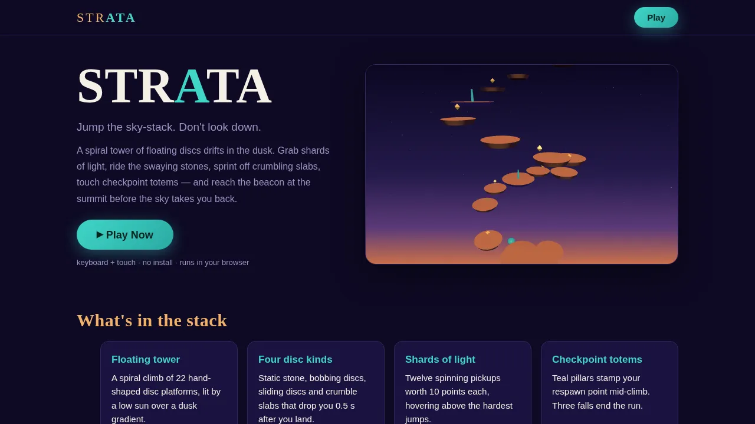Click the Play button in the top navigation
The width and height of the screenshot is (755, 424).
656,18
